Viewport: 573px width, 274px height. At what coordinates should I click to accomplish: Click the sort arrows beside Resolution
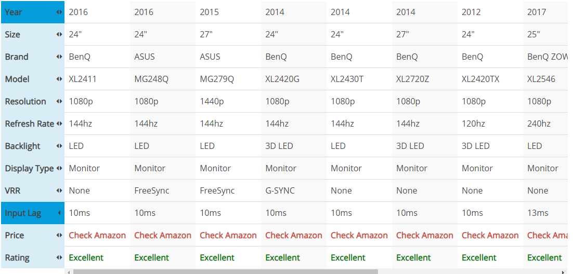click(59, 101)
